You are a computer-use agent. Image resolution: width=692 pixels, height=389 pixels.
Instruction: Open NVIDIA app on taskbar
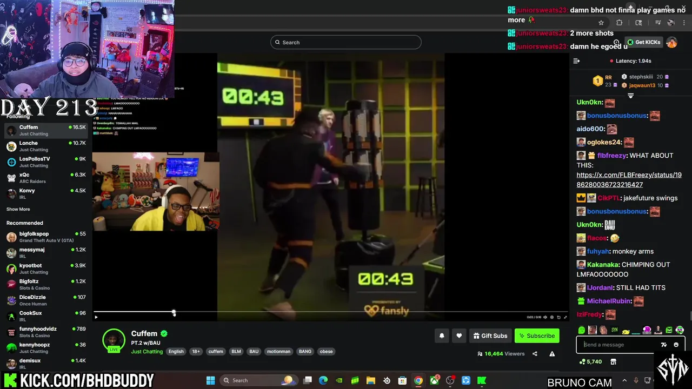[x=339, y=380]
